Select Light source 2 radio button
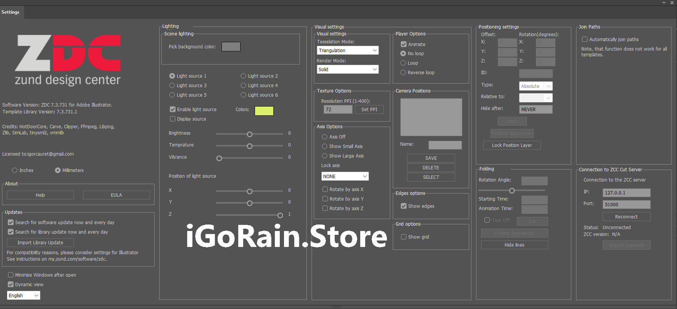 (x=243, y=76)
